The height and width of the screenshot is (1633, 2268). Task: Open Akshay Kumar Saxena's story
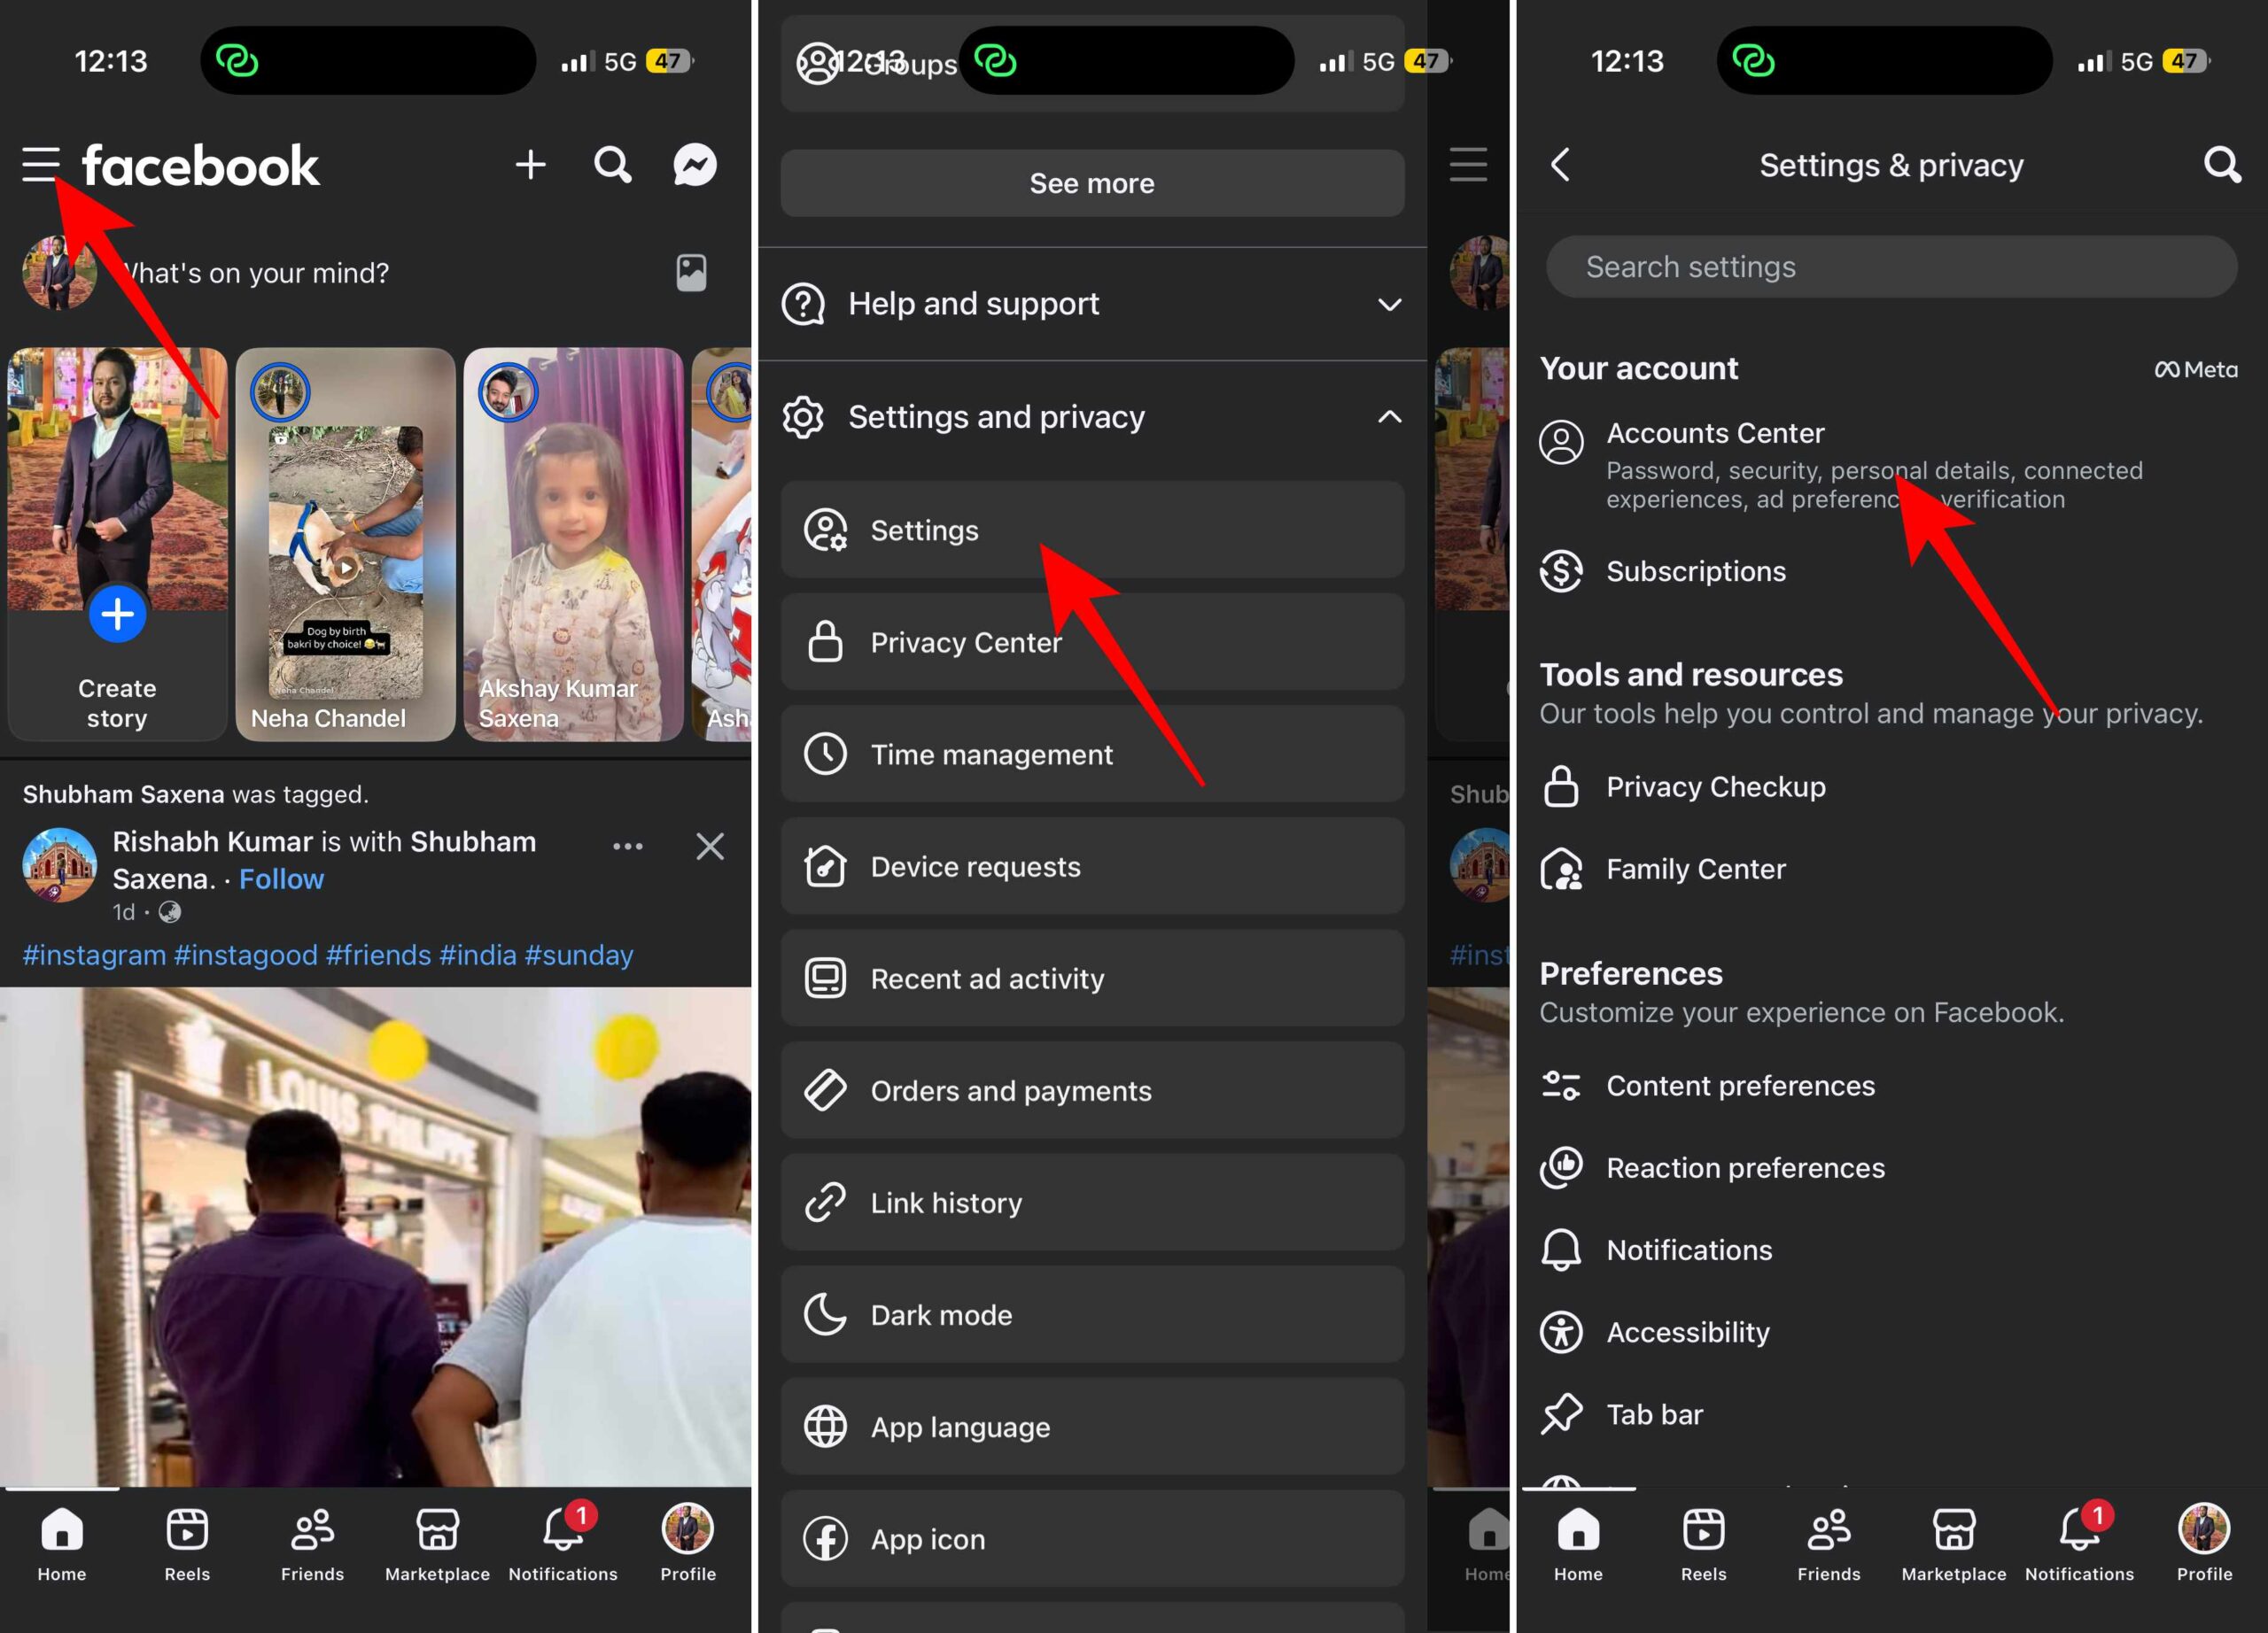point(573,544)
